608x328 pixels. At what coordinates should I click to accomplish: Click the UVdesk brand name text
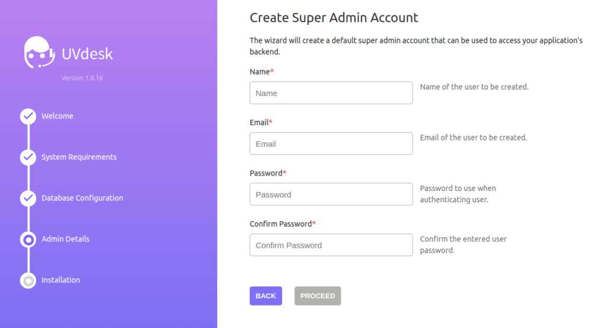[87, 54]
